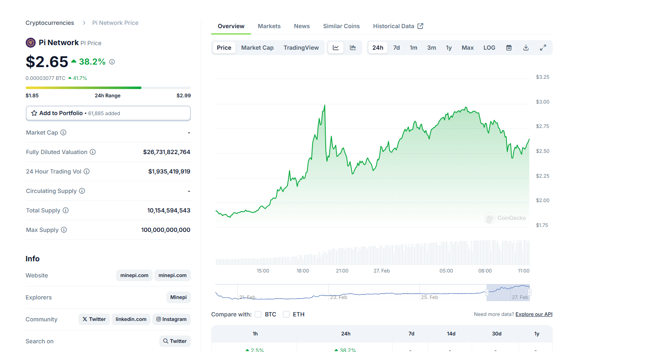Enable the ETH compare checkbox
This screenshot has width=646, height=352.
click(286, 314)
